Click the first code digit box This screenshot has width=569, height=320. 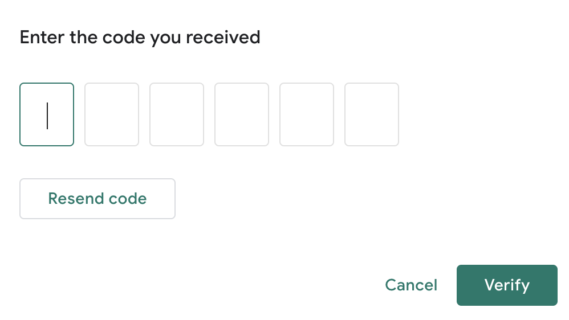[47, 114]
